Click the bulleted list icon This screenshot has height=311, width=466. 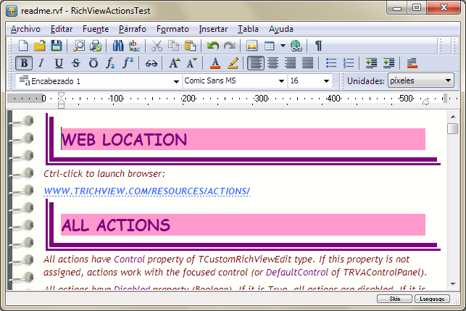coord(331,63)
